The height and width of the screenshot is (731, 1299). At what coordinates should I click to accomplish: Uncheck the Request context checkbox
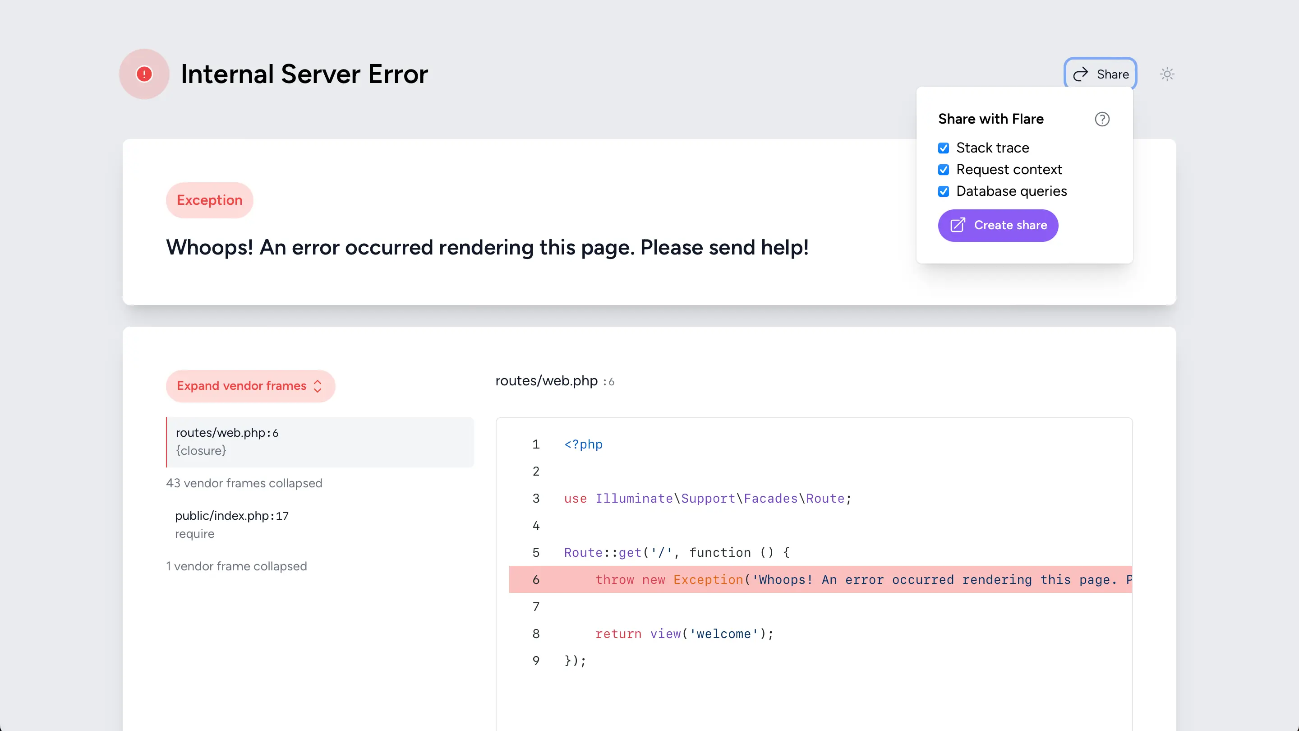944,170
